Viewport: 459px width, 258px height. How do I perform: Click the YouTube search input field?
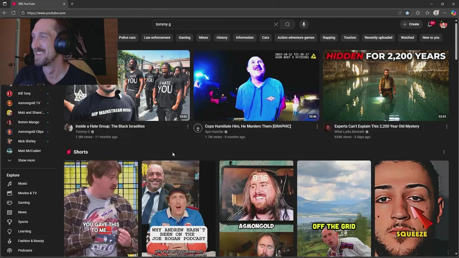click(213, 24)
